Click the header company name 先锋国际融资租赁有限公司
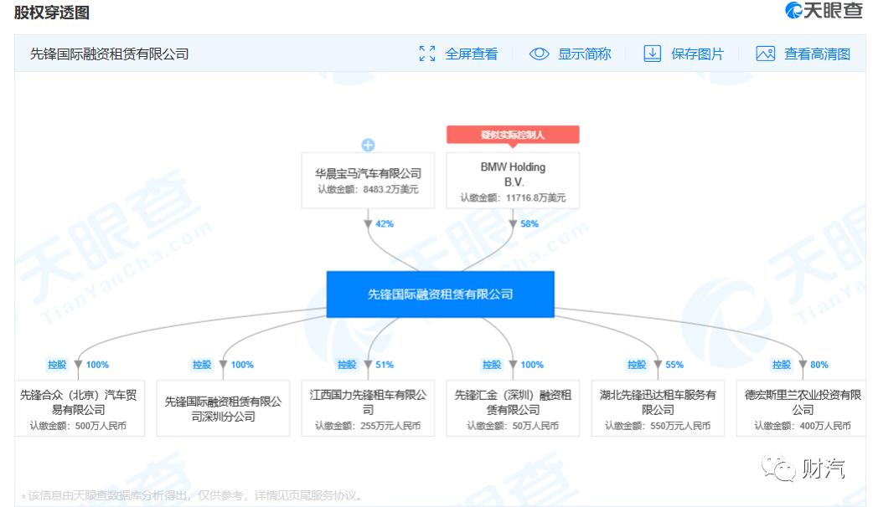873x507 pixels. coord(107,53)
